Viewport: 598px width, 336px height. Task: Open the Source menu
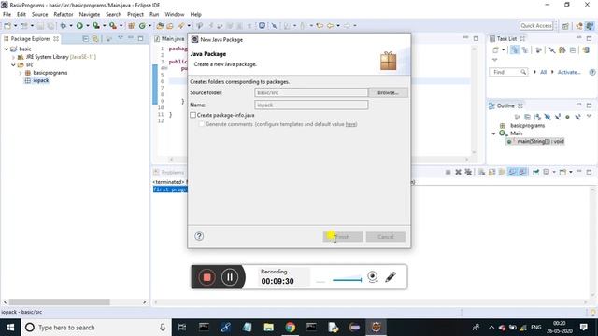point(39,14)
